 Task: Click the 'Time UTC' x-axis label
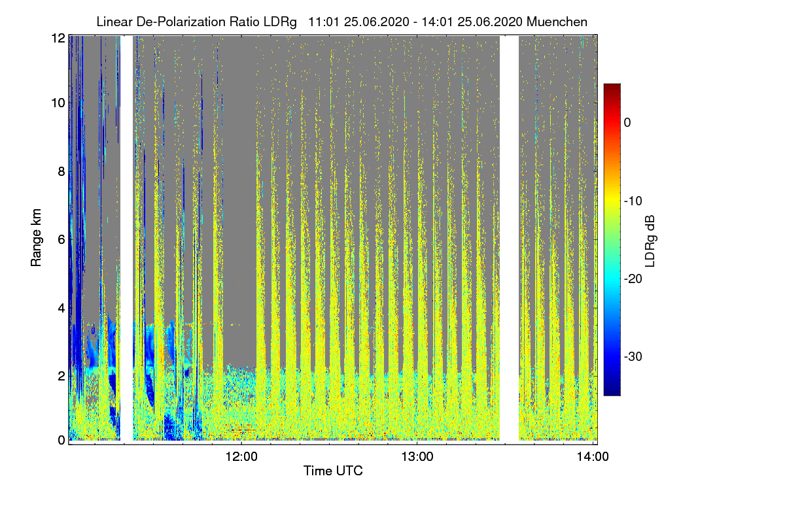coord(333,471)
